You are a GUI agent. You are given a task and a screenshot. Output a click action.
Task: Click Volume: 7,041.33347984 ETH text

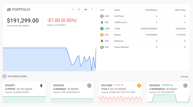click(67, 92)
